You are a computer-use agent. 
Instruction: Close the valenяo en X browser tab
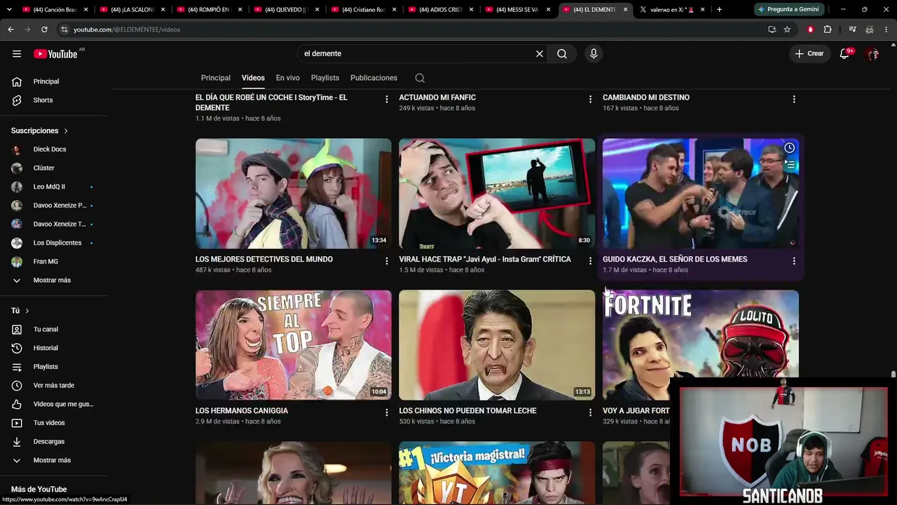(x=703, y=10)
